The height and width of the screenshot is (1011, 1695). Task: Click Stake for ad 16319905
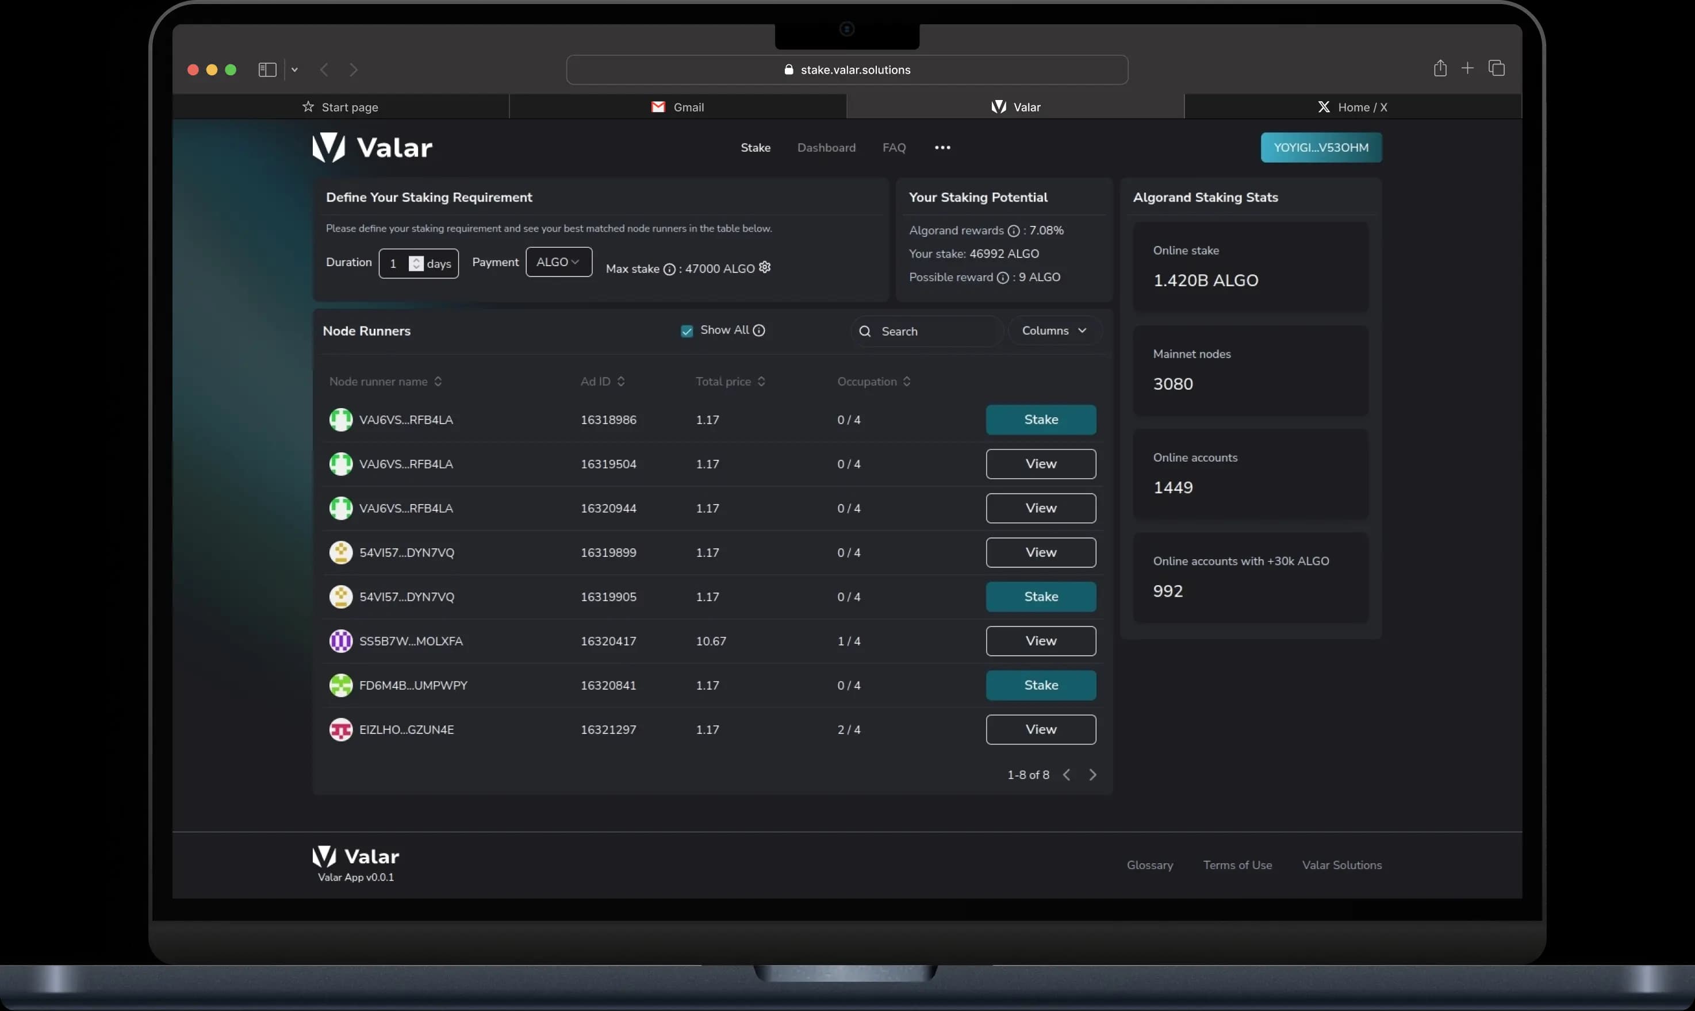(x=1041, y=597)
